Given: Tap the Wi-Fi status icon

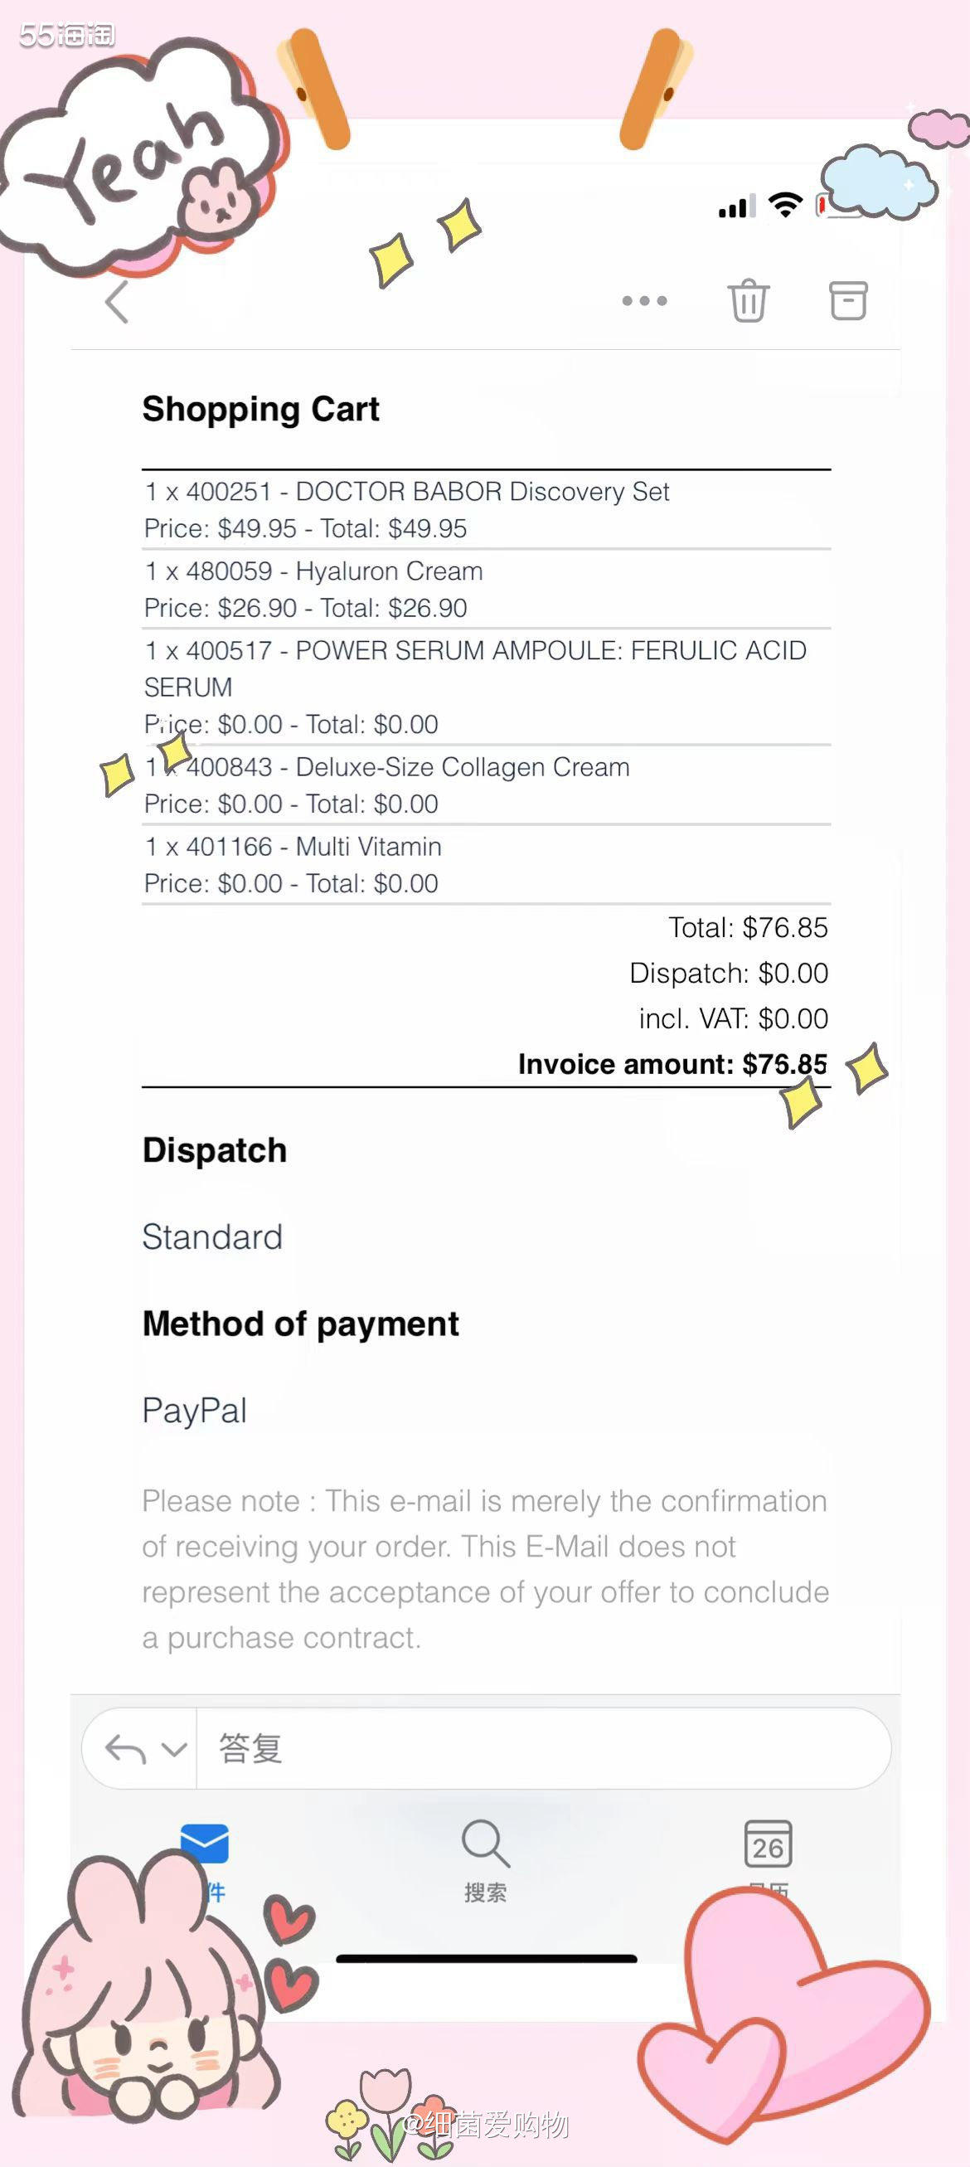Looking at the screenshot, I should point(786,206).
